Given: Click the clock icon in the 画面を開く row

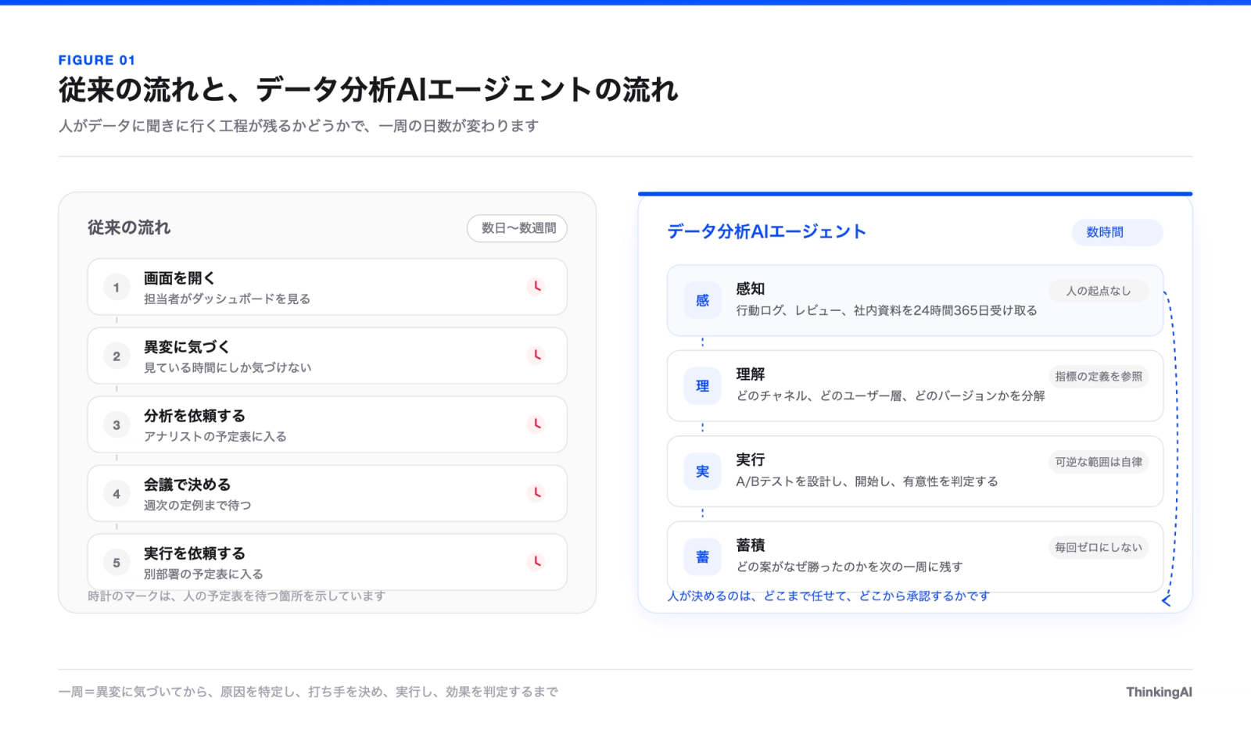Looking at the screenshot, I should (x=536, y=287).
